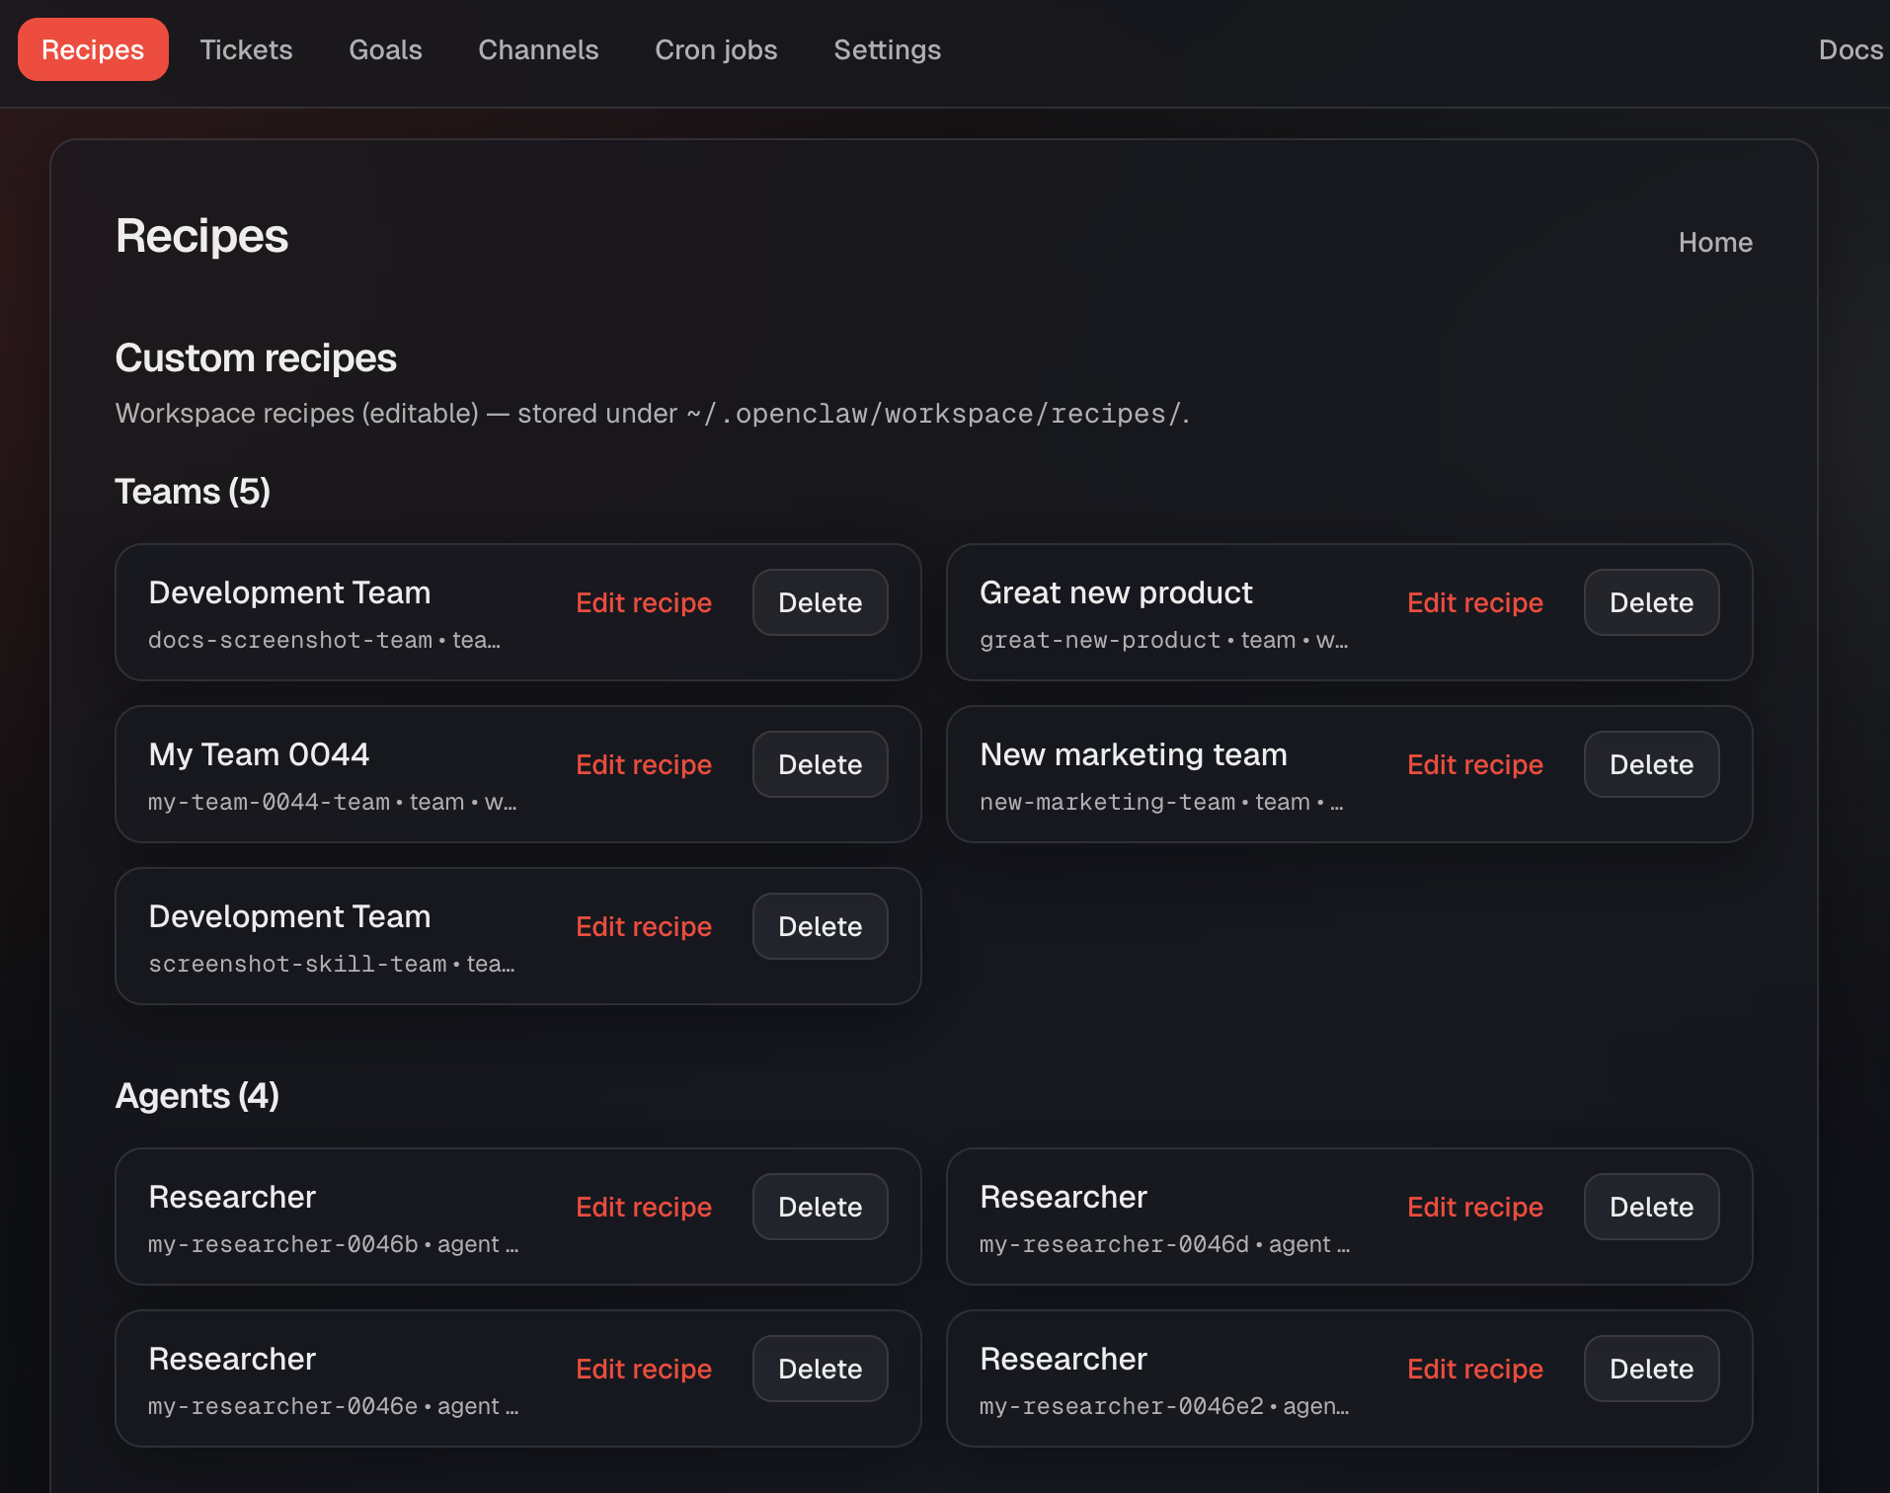
Task: Open the Goals section
Action: pyautogui.click(x=385, y=49)
